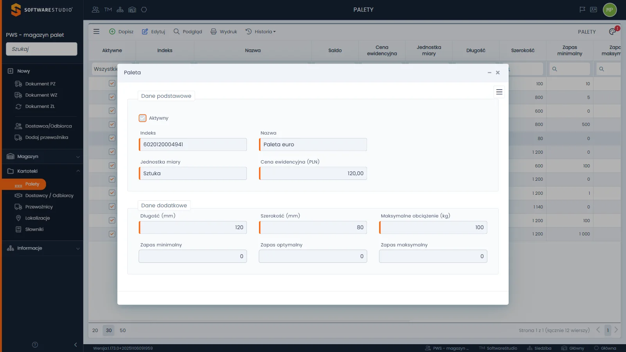Open the users icon in top bar
Screen dimensions: 626x352
(95, 10)
